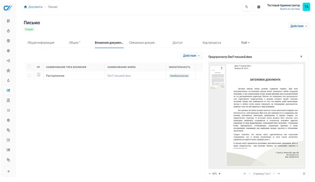This screenshot has height=182, width=315.
Task: Open notifications bell in sidebar
Action: (8, 81)
